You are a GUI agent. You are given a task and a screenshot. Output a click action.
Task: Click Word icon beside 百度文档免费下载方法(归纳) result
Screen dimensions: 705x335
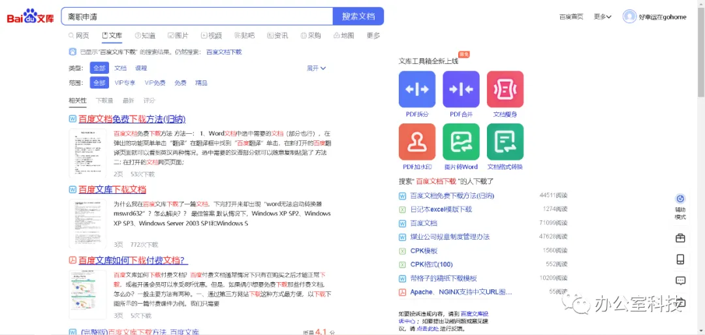coord(72,119)
